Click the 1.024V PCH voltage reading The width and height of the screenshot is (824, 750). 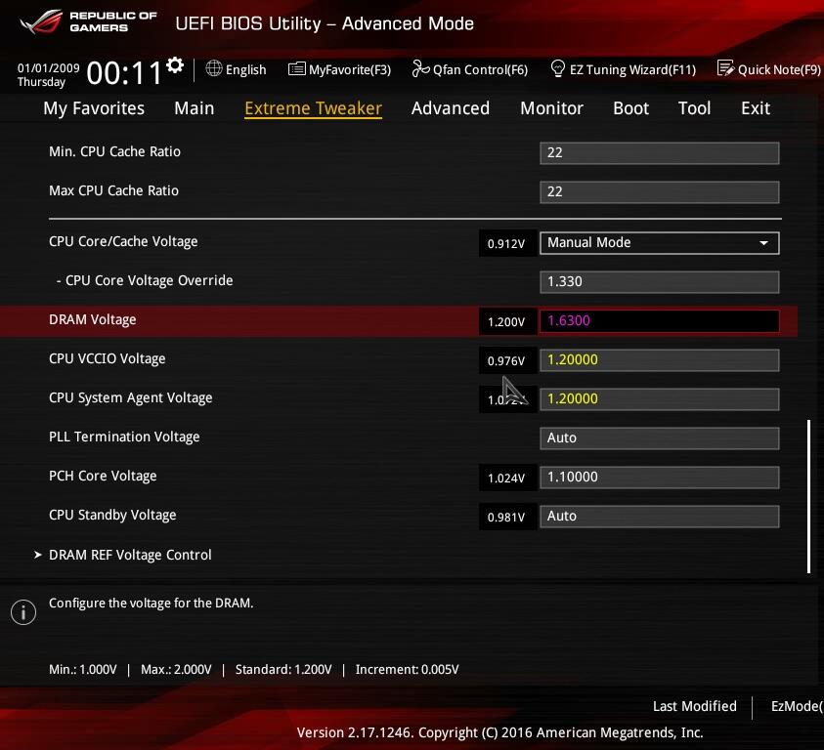[x=506, y=478]
